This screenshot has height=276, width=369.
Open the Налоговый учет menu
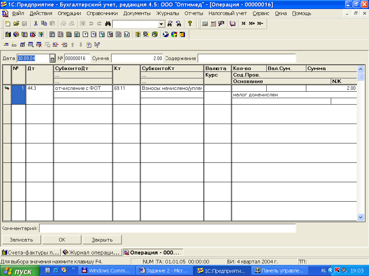[x=227, y=13]
